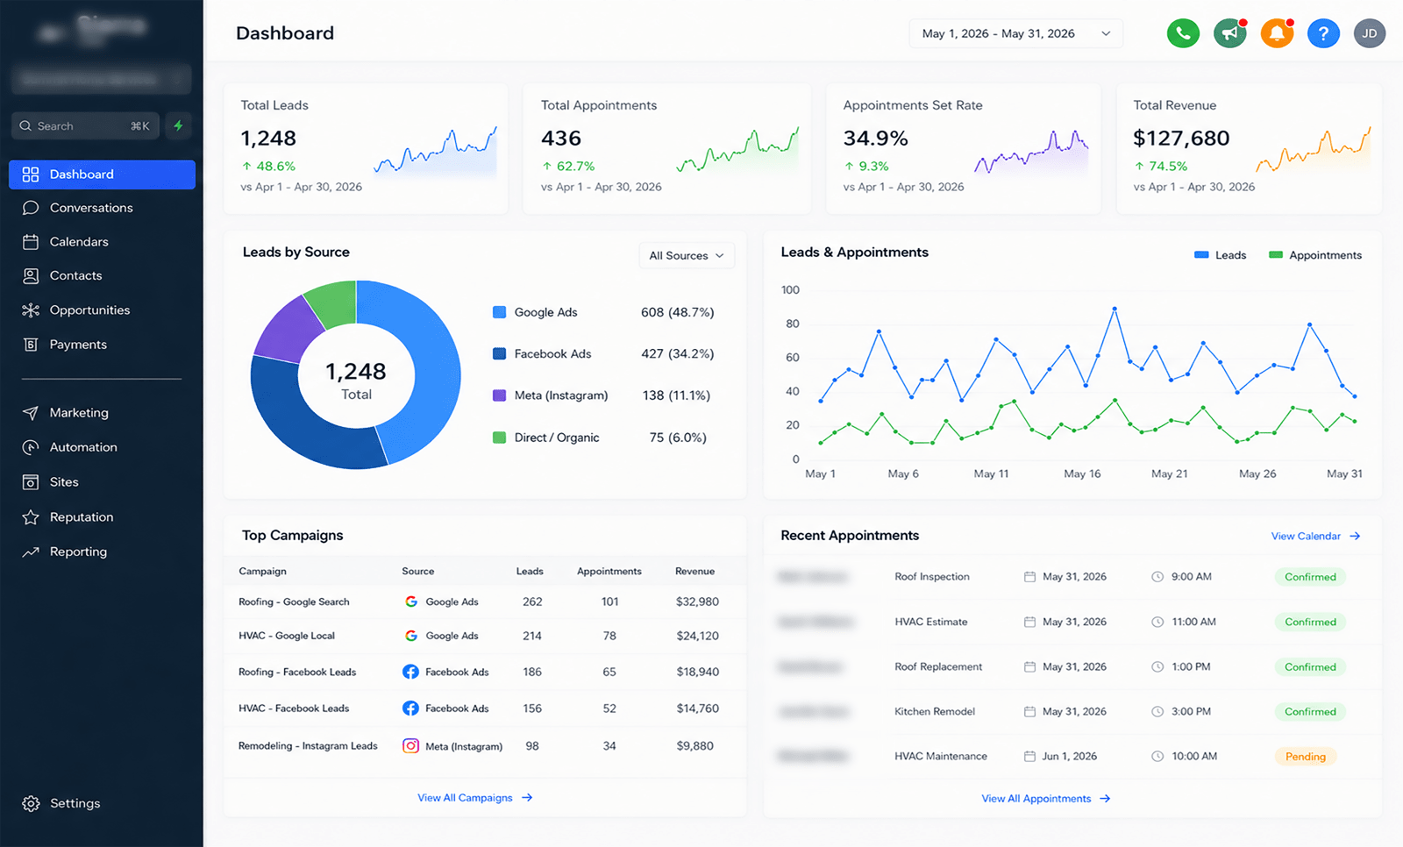Navigate to Reporting in the sidebar
Screen dimensions: 1403x847
(78, 552)
